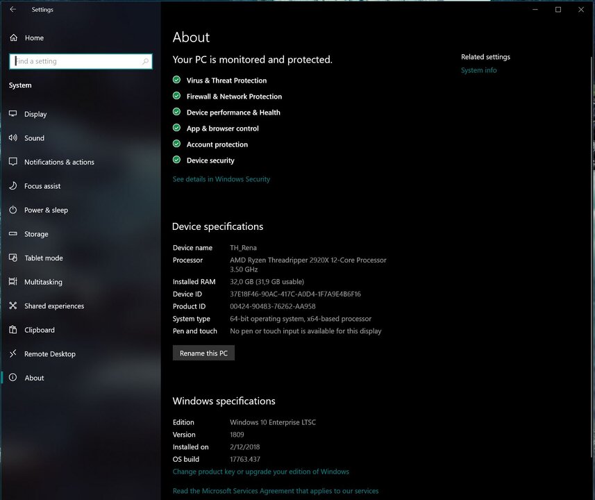Click the Multitasking icon

click(13, 282)
